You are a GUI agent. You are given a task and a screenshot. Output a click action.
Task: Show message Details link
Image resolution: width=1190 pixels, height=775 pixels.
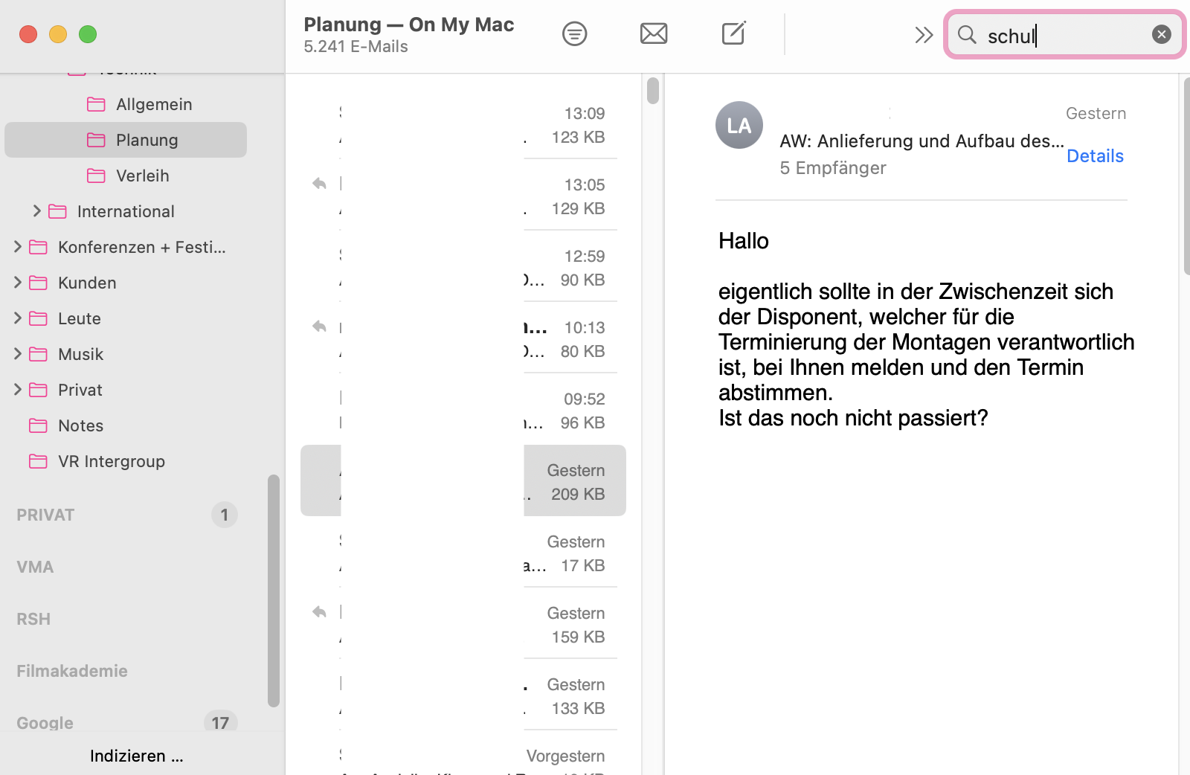[x=1095, y=156]
